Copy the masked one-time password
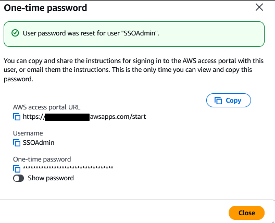This screenshot has width=275, height=223. coord(17,169)
